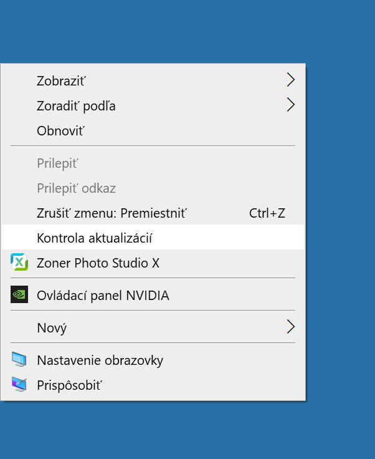
Task: Click the greyed-out Prilepiť entry
Action: (x=57, y=163)
